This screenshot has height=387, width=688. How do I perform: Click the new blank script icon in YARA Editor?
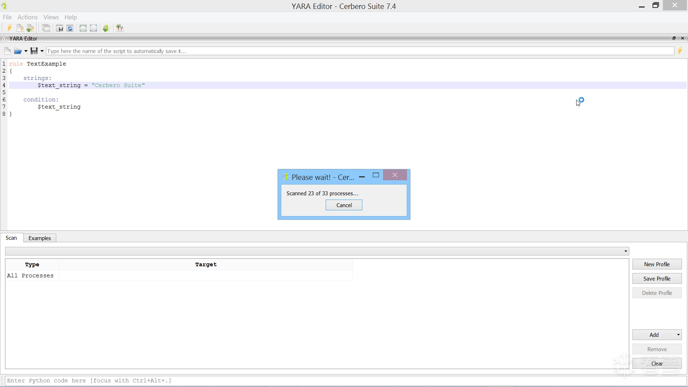point(7,51)
